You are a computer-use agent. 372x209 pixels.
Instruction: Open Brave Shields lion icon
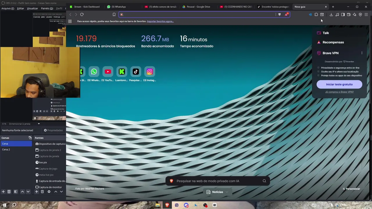(x=280, y=15)
